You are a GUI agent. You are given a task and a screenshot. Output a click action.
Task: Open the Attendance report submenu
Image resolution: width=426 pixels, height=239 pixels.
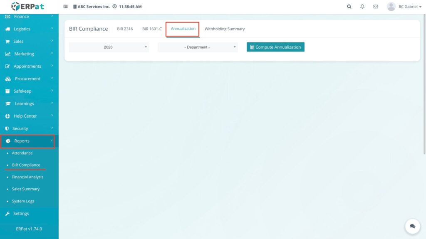click(22, 153)
